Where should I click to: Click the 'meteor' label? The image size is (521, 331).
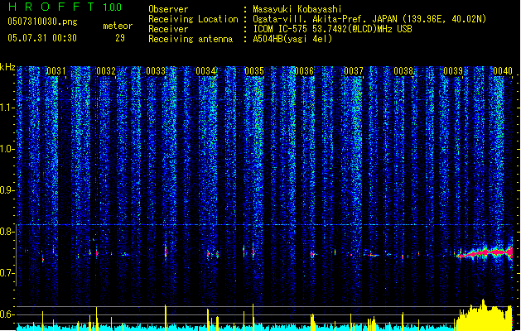point(118,26)
